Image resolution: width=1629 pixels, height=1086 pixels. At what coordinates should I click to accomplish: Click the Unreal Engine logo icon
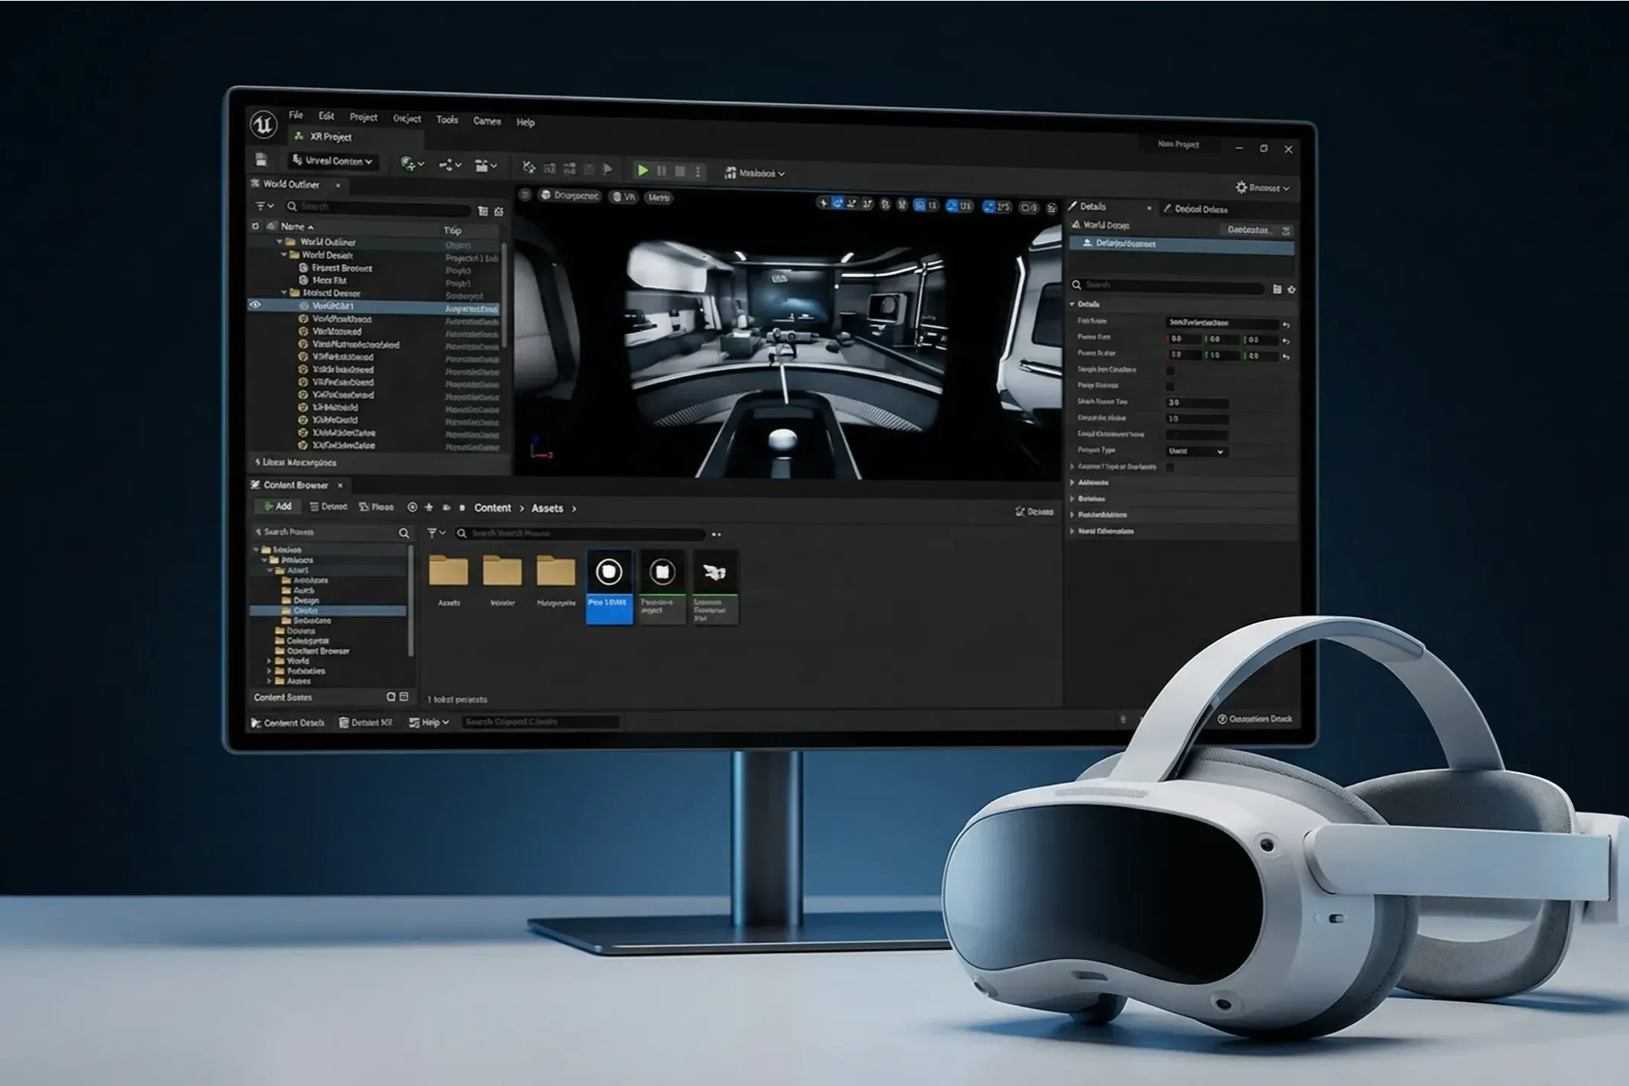point(264,124)
